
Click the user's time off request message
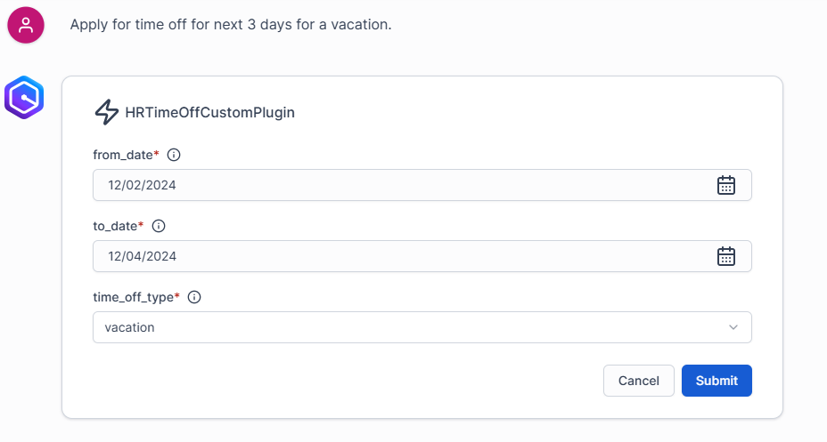point(231,24)
